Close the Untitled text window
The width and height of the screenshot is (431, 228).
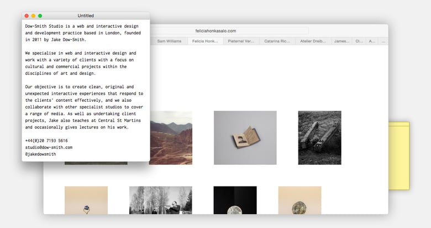tap(27, 16)
